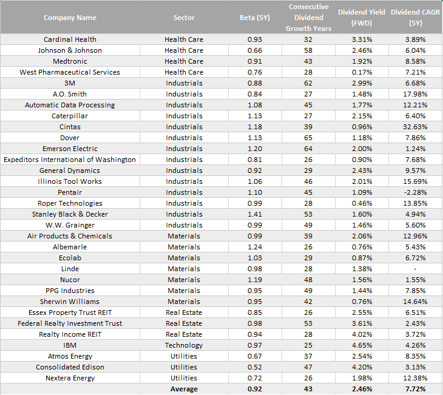Select the Pentair company cell
443x395 pixels.
point(70,192)
